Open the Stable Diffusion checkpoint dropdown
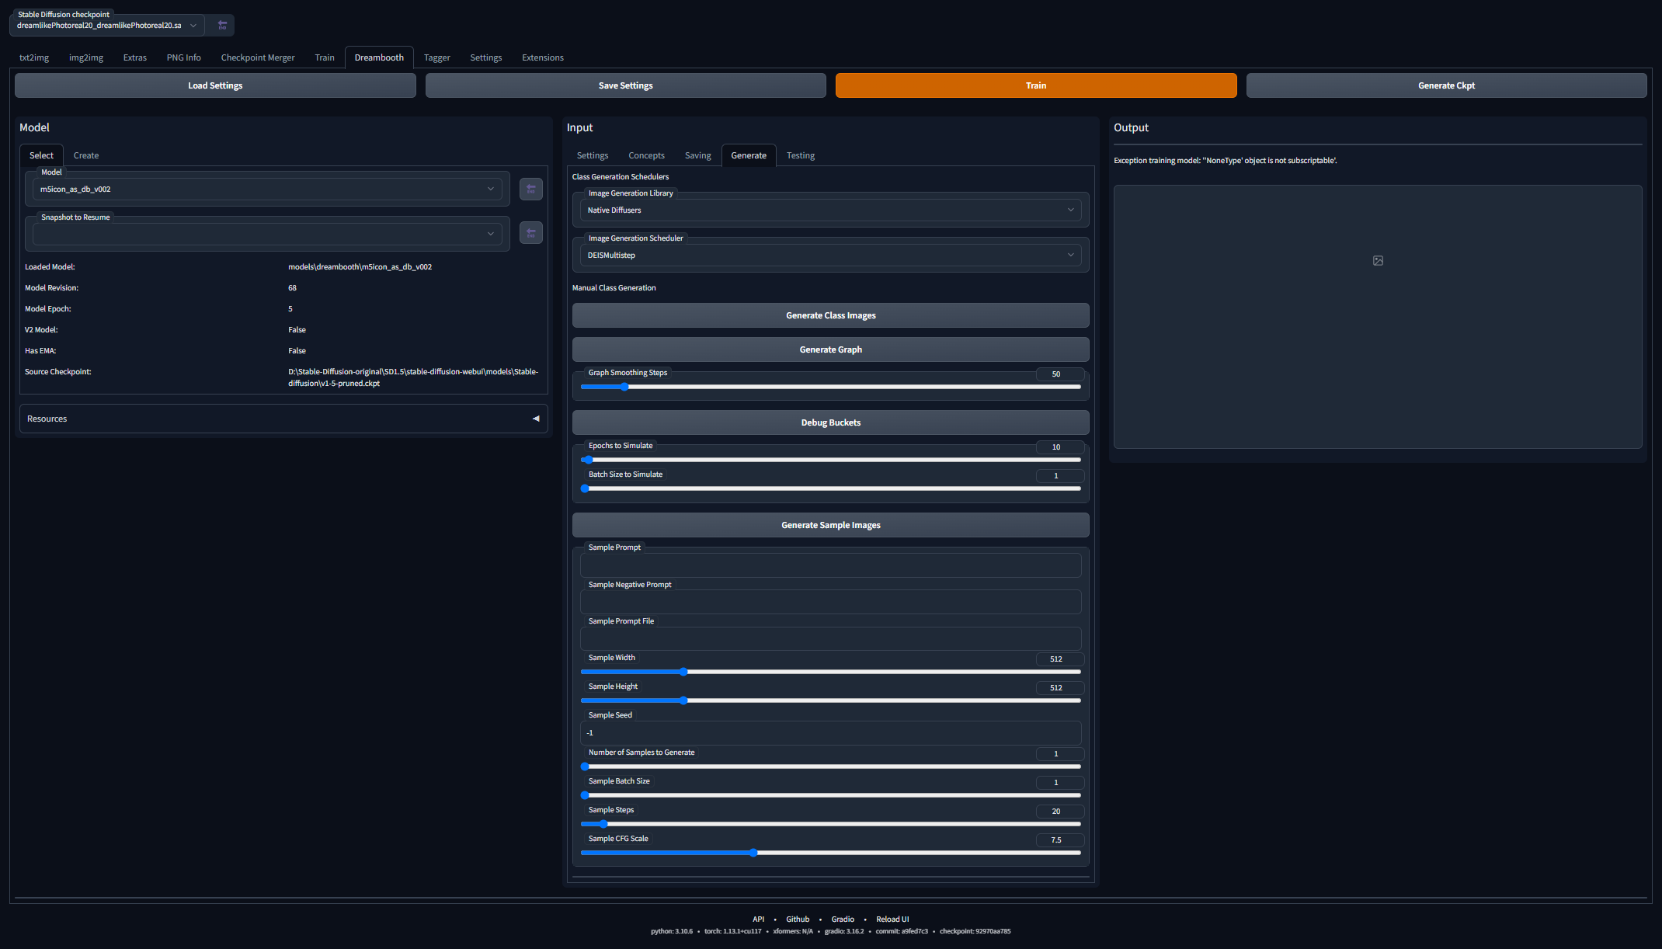 (x=107, y=25)
